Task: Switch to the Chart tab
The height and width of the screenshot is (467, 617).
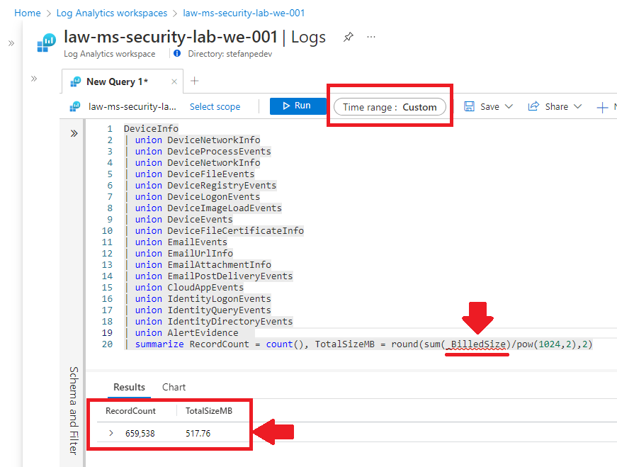Action: point(174,387)
